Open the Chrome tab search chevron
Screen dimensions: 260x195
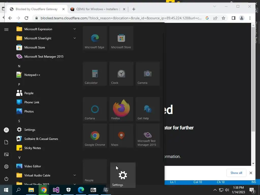point(215,6)
